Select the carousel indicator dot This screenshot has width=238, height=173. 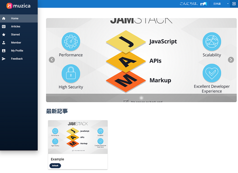tap(141, 98)
